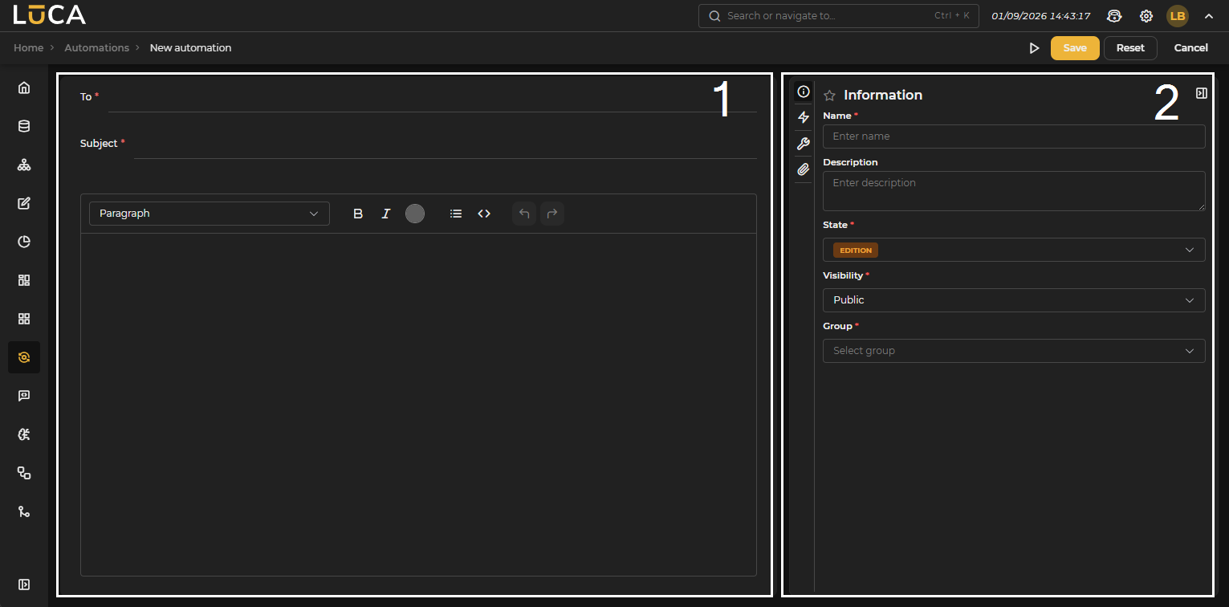
Task: Undo the last edit in the editor
Action: [524, 214]
